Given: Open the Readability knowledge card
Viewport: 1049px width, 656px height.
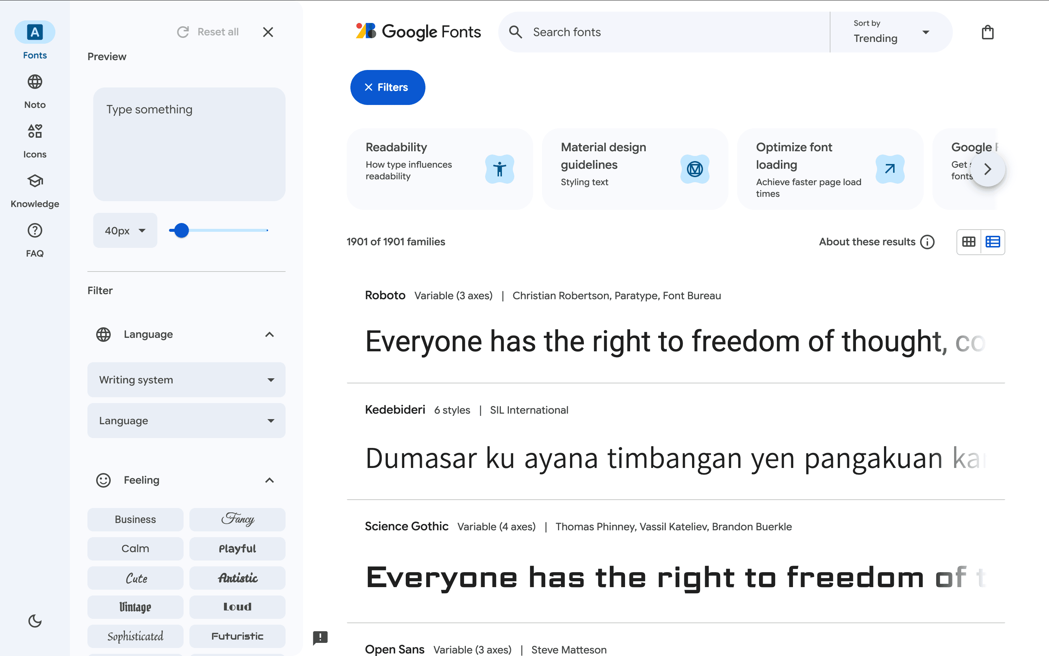Looking at the screenshot, I should pos(440,169).
